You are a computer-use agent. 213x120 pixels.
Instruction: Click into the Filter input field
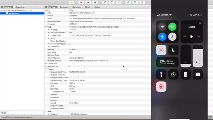[25, 113]
